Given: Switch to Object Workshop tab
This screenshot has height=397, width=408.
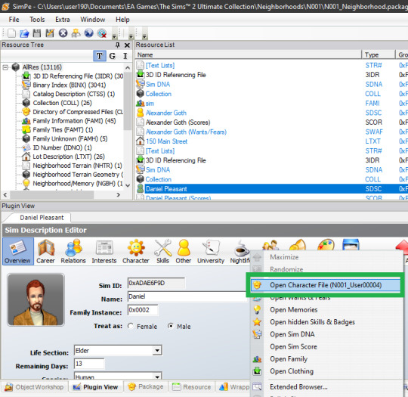Looking at the screenshot, I should [x=35, y=387].
